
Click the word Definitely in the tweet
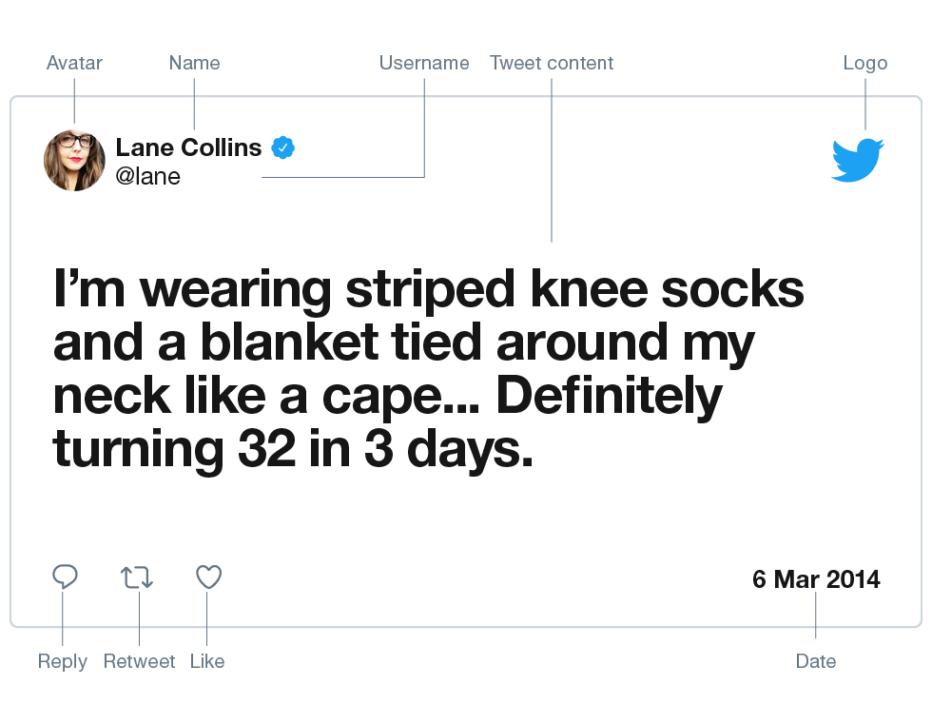(610, 397)
